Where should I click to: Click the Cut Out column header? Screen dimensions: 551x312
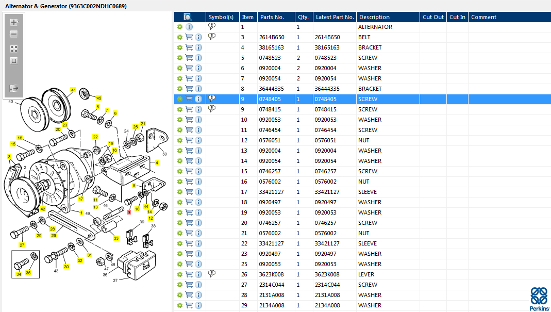[x=433, y=17]
